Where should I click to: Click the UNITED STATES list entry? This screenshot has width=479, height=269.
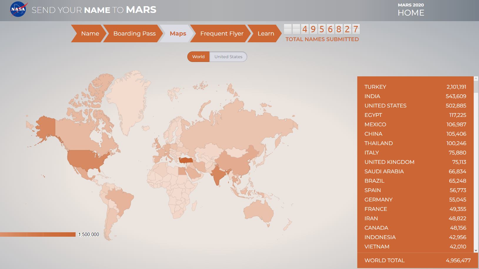[x=415, y=106]
